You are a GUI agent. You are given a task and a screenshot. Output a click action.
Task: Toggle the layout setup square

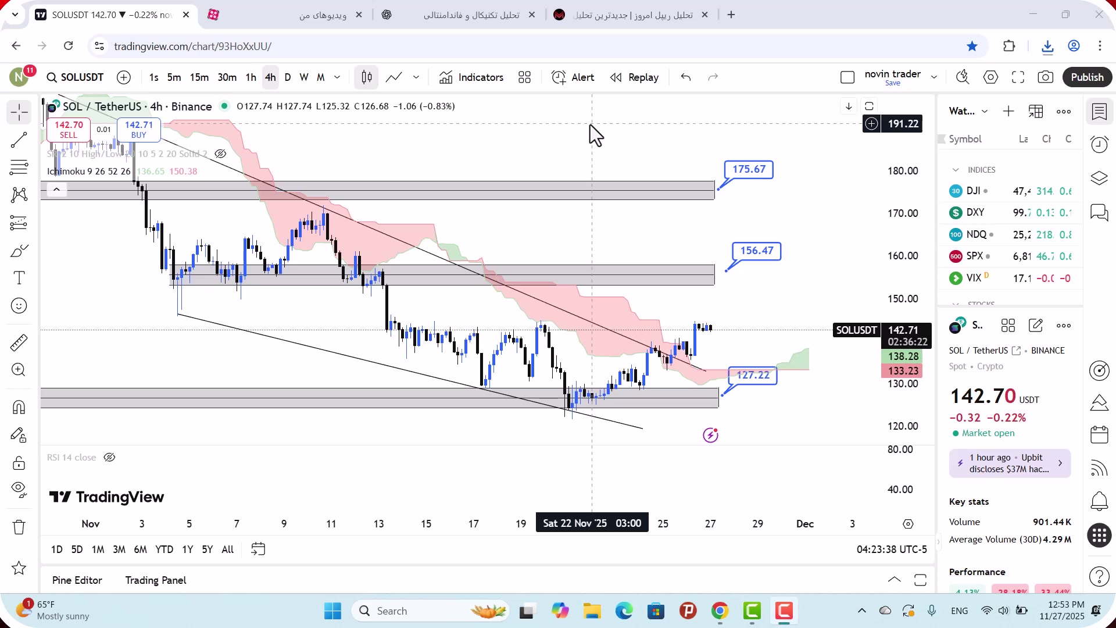tap(847, 77)
